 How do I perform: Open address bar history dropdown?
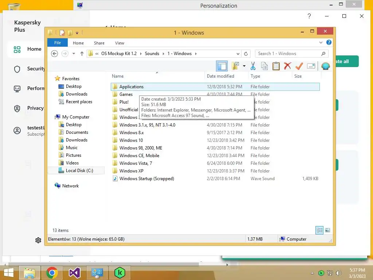tap(237, 54)
